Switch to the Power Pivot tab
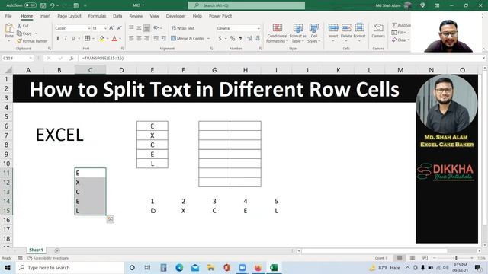Screen dimensions: 488x274 220,16
